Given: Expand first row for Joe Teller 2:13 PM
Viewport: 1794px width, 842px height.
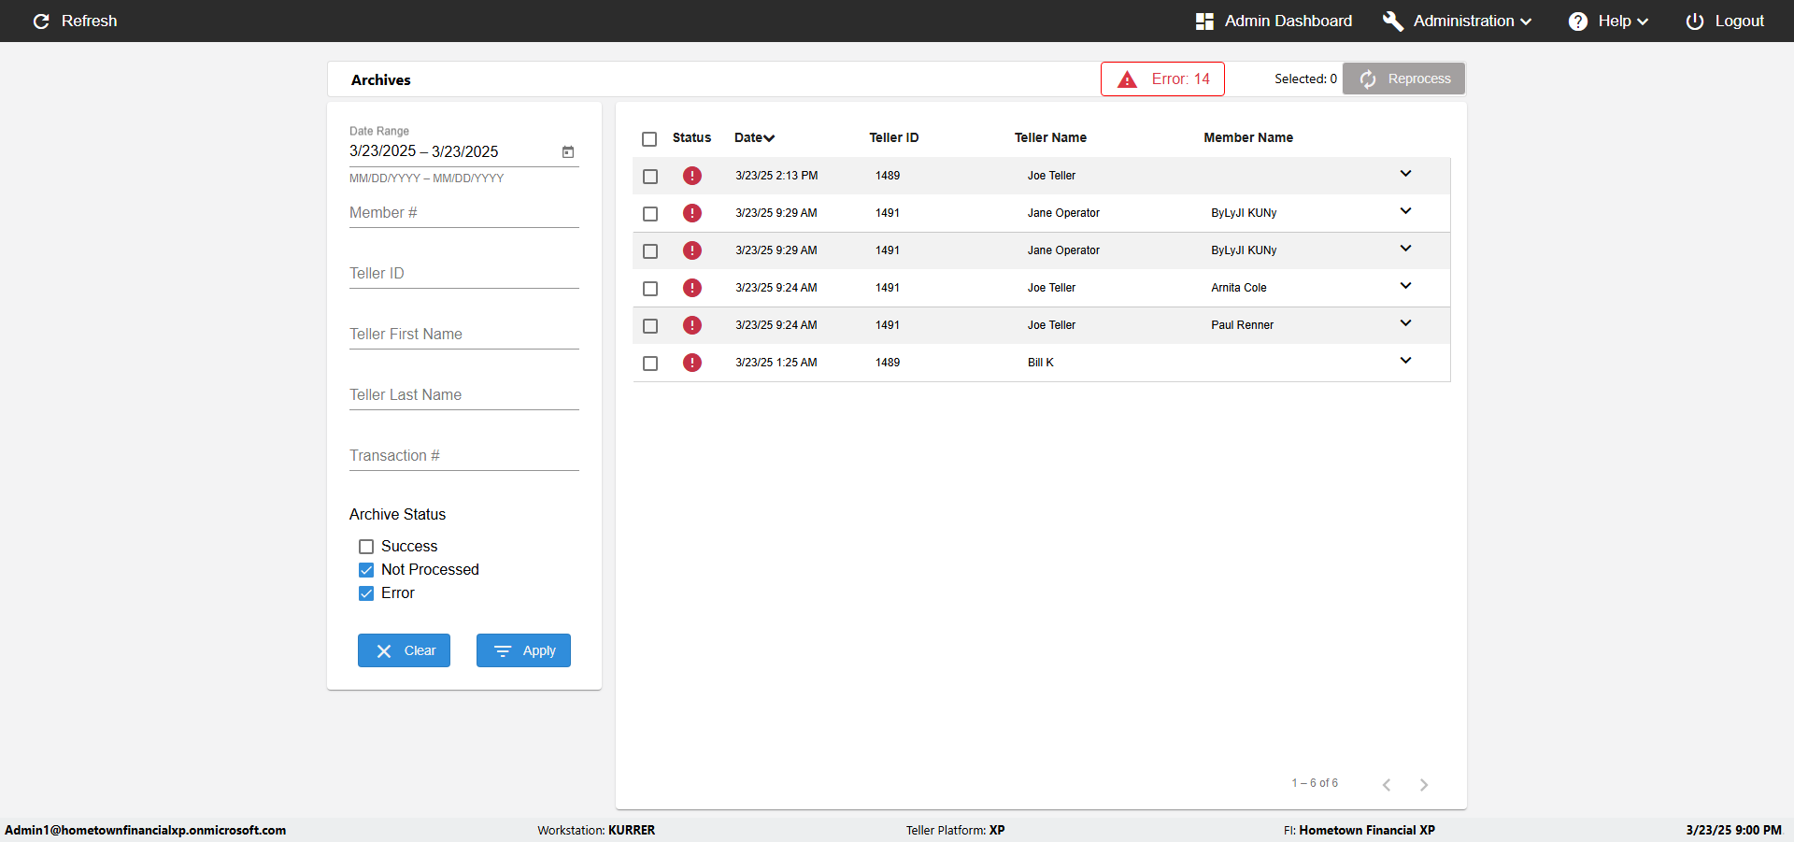Looking at the screenshot, I should pyautogui.click(x=1405, y=174).
